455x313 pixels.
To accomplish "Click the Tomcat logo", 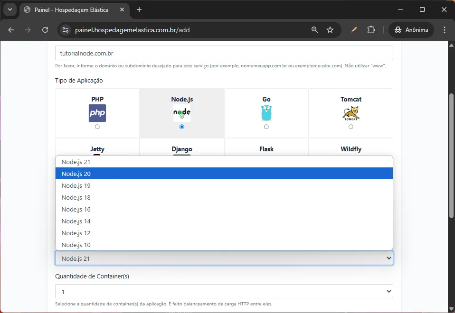I will click(351, 113).
